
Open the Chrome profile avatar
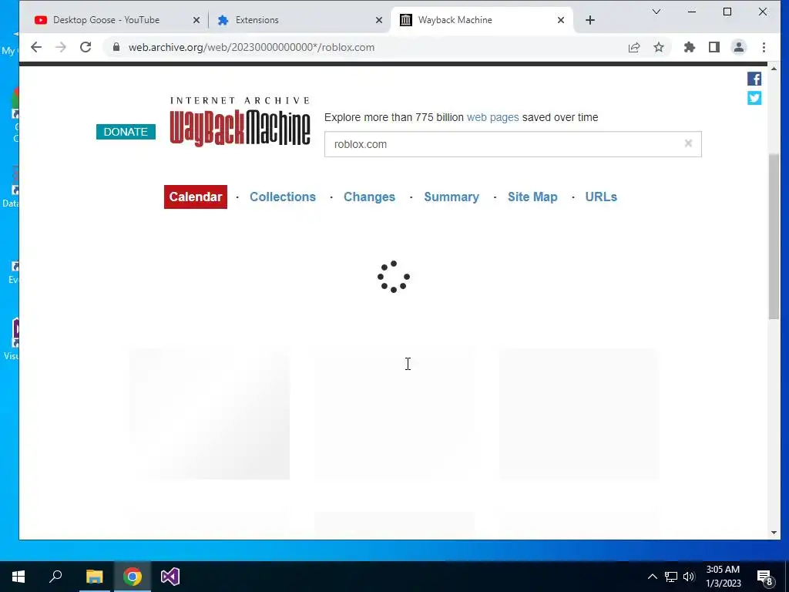[x=739, y=47]
